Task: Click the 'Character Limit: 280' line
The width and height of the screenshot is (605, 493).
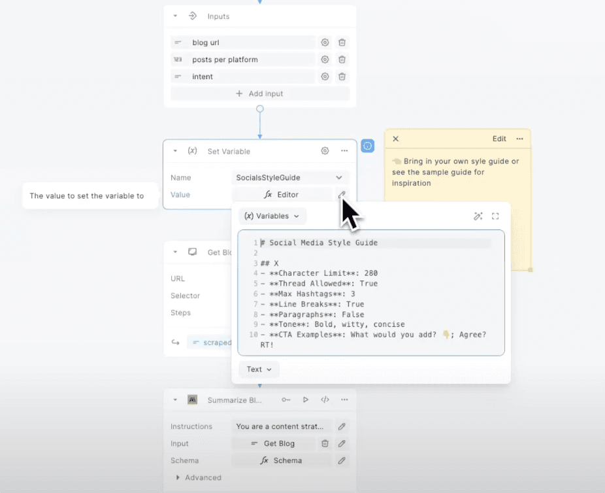Action: (319, 273)
